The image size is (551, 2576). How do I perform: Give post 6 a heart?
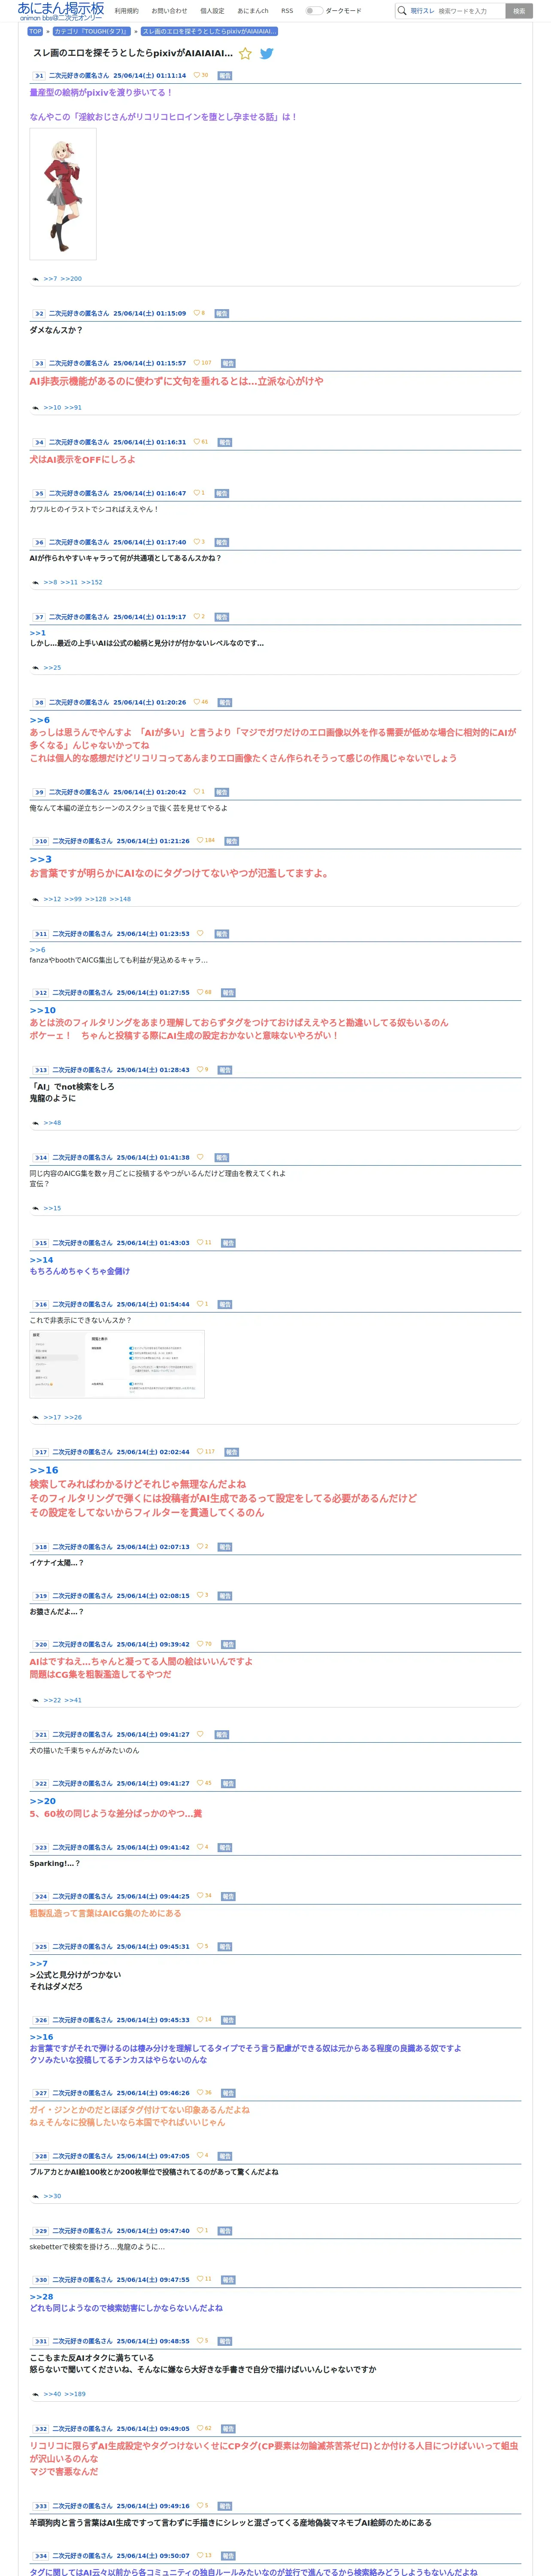pyautogui.click(x=196, y=542)
